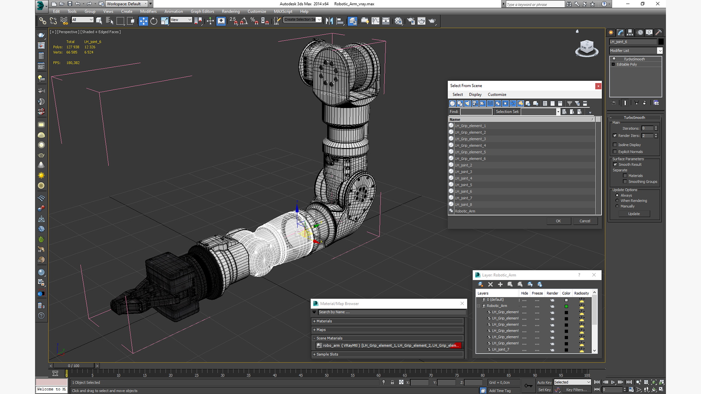Open the Modifiers menu

pyautogui.click(x=148, y=11)
